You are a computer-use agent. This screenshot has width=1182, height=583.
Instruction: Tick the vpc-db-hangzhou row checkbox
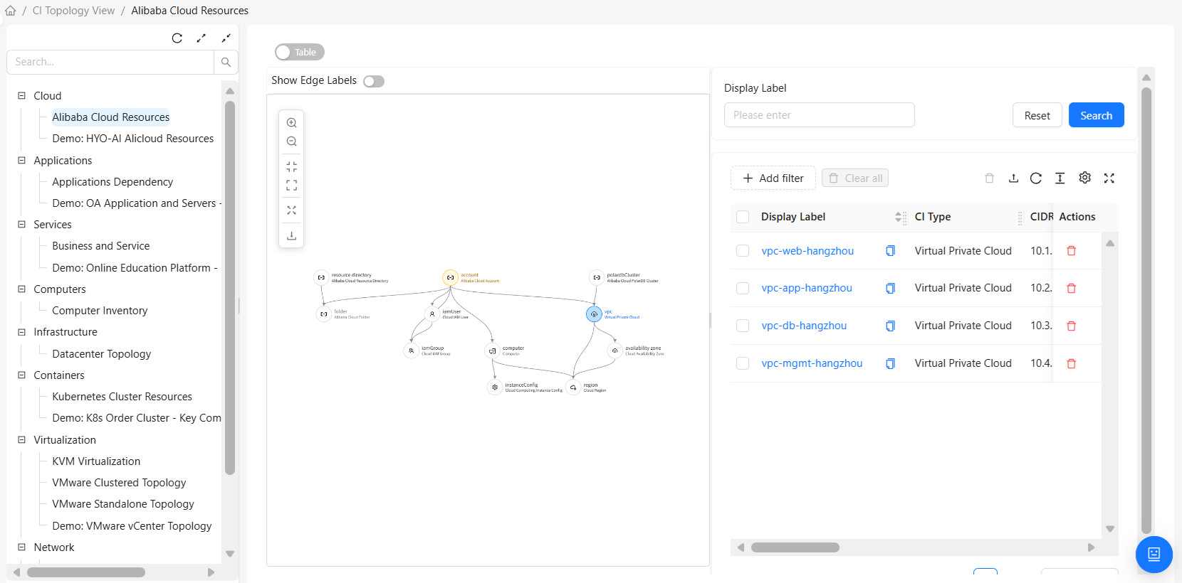743,326
